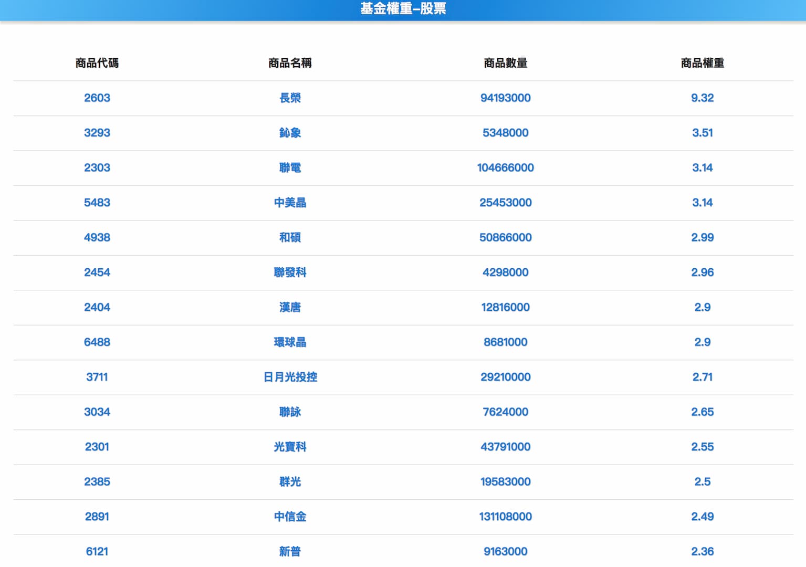Screen dimensions: 806x567
Task: Click the 商品代碼 column header
Action: tap(97, 63)
